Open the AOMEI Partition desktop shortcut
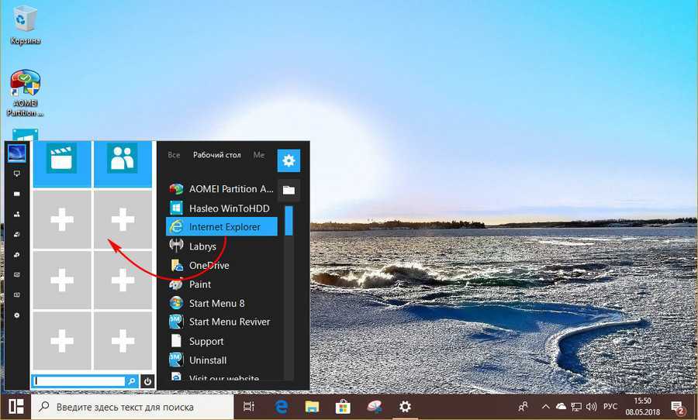The image size is (698, 420). (x=26, y=93)
